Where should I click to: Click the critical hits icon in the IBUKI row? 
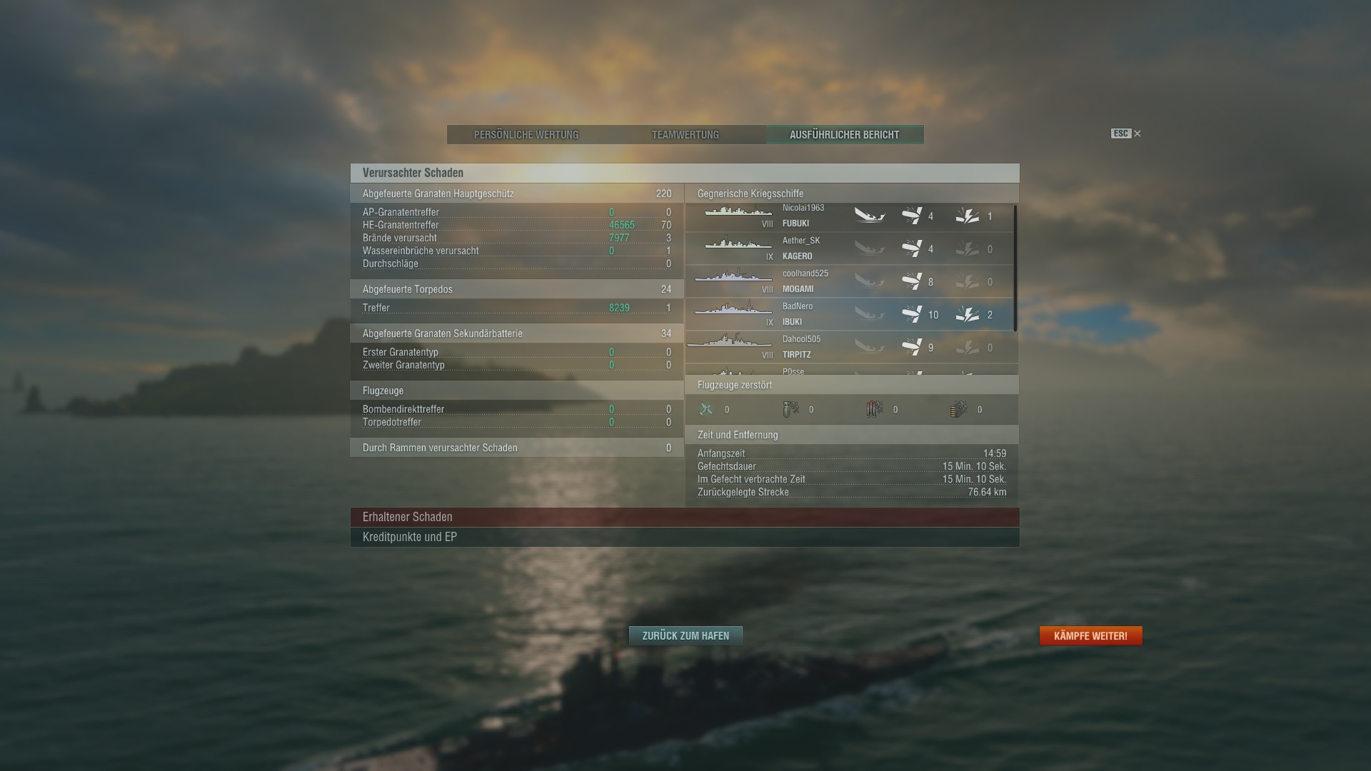click(x=968, y=314)
